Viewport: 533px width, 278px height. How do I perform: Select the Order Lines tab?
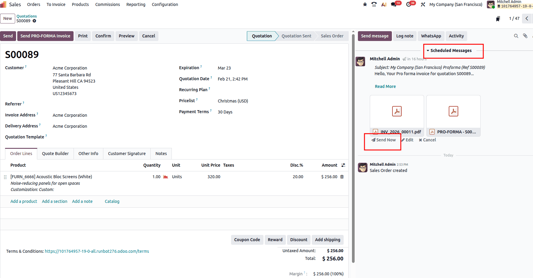pos(21,154)
